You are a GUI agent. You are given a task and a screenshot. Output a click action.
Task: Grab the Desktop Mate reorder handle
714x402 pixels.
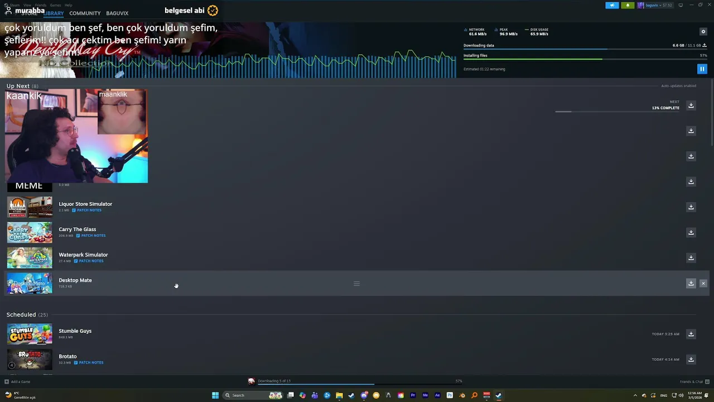pos(356,284)
